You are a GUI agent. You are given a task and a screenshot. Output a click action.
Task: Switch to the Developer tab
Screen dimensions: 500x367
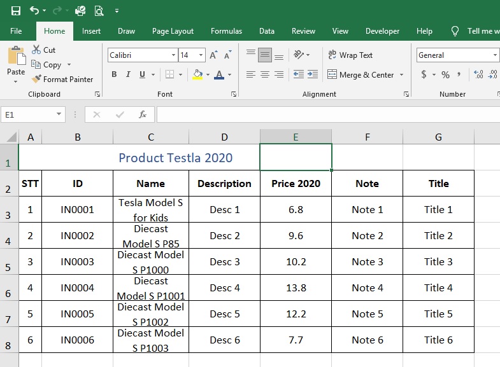pyautogui.click(x=382, y=31)
